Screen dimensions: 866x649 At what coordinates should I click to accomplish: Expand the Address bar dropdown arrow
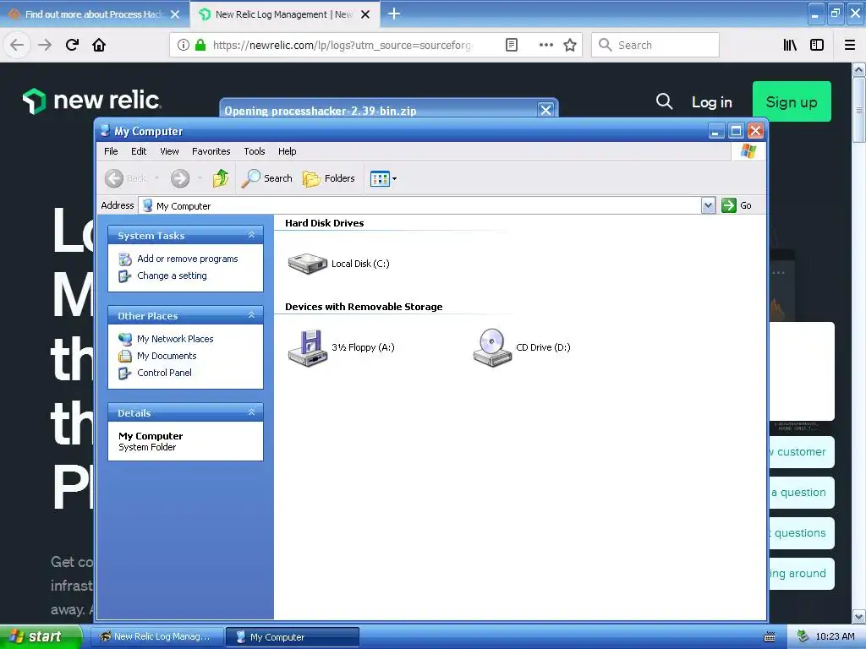[708, 205]
